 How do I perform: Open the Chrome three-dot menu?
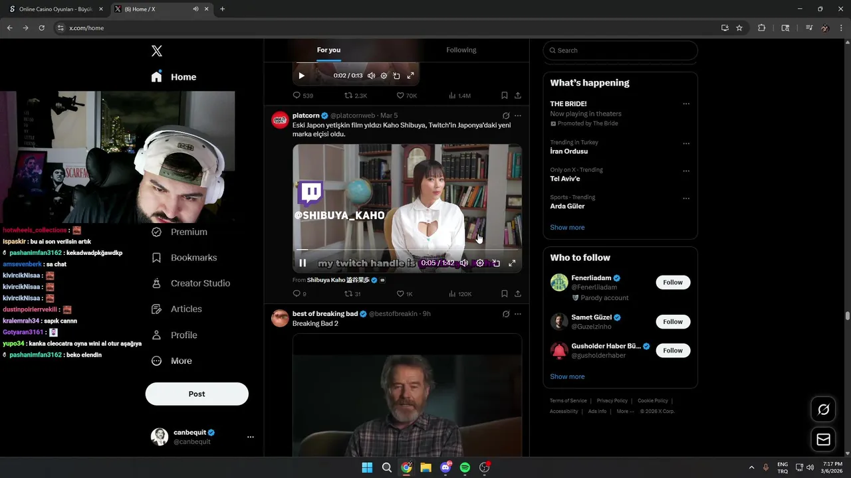click(x=841, y=28)
